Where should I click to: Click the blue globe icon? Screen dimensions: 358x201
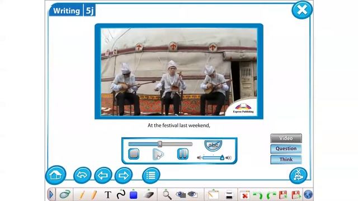tap(308, 195)
